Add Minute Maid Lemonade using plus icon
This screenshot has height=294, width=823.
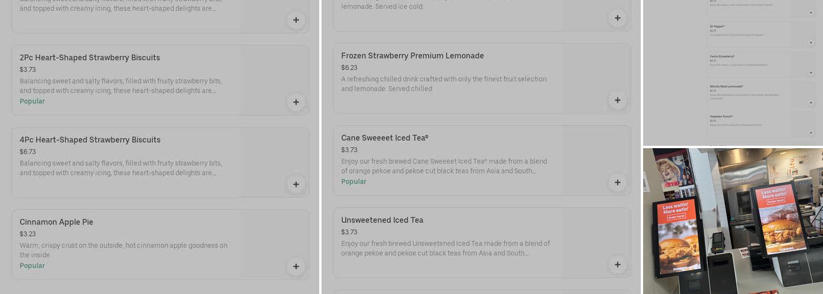(811, 103)
